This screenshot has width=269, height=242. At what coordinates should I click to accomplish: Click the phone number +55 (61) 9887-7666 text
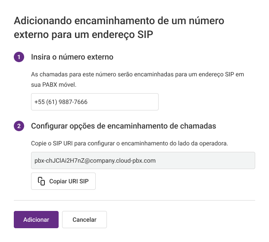click(61, 102)
